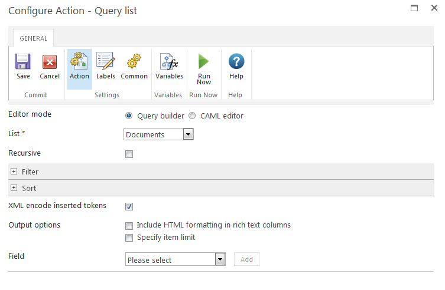
Task: Uncheck XML encode inserted tokens
Action: click(129, 206)
